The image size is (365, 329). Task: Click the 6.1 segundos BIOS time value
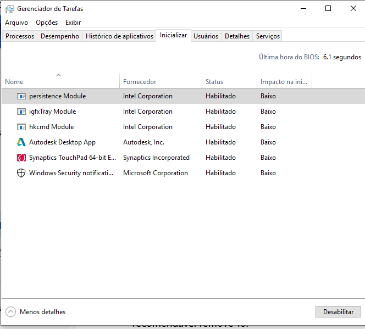click(342, 57)
